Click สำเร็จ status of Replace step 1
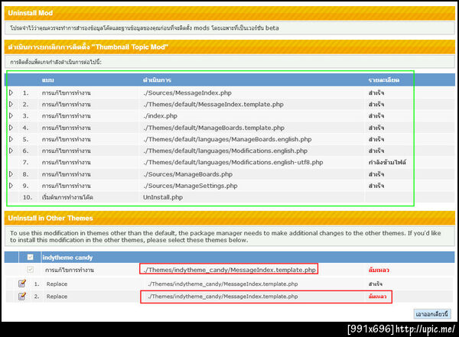 click(x=376, y=284)
